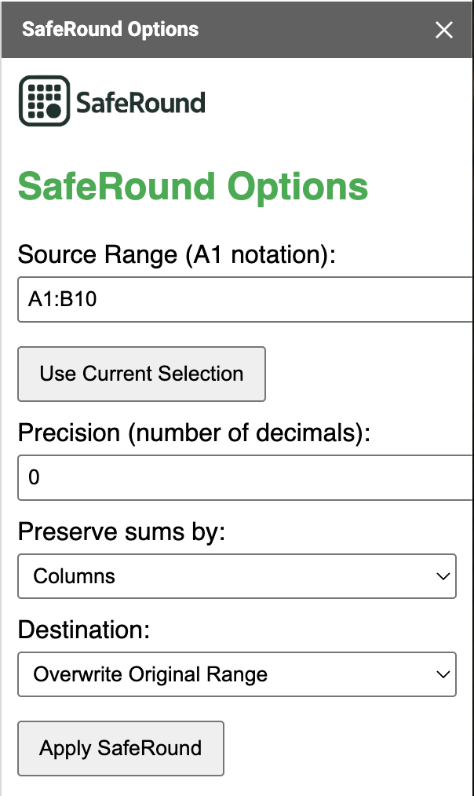Screen dimensions: 474x796
Task: Focus the Source Range field containing A1:B10
Action: click(x=246, y=300)
